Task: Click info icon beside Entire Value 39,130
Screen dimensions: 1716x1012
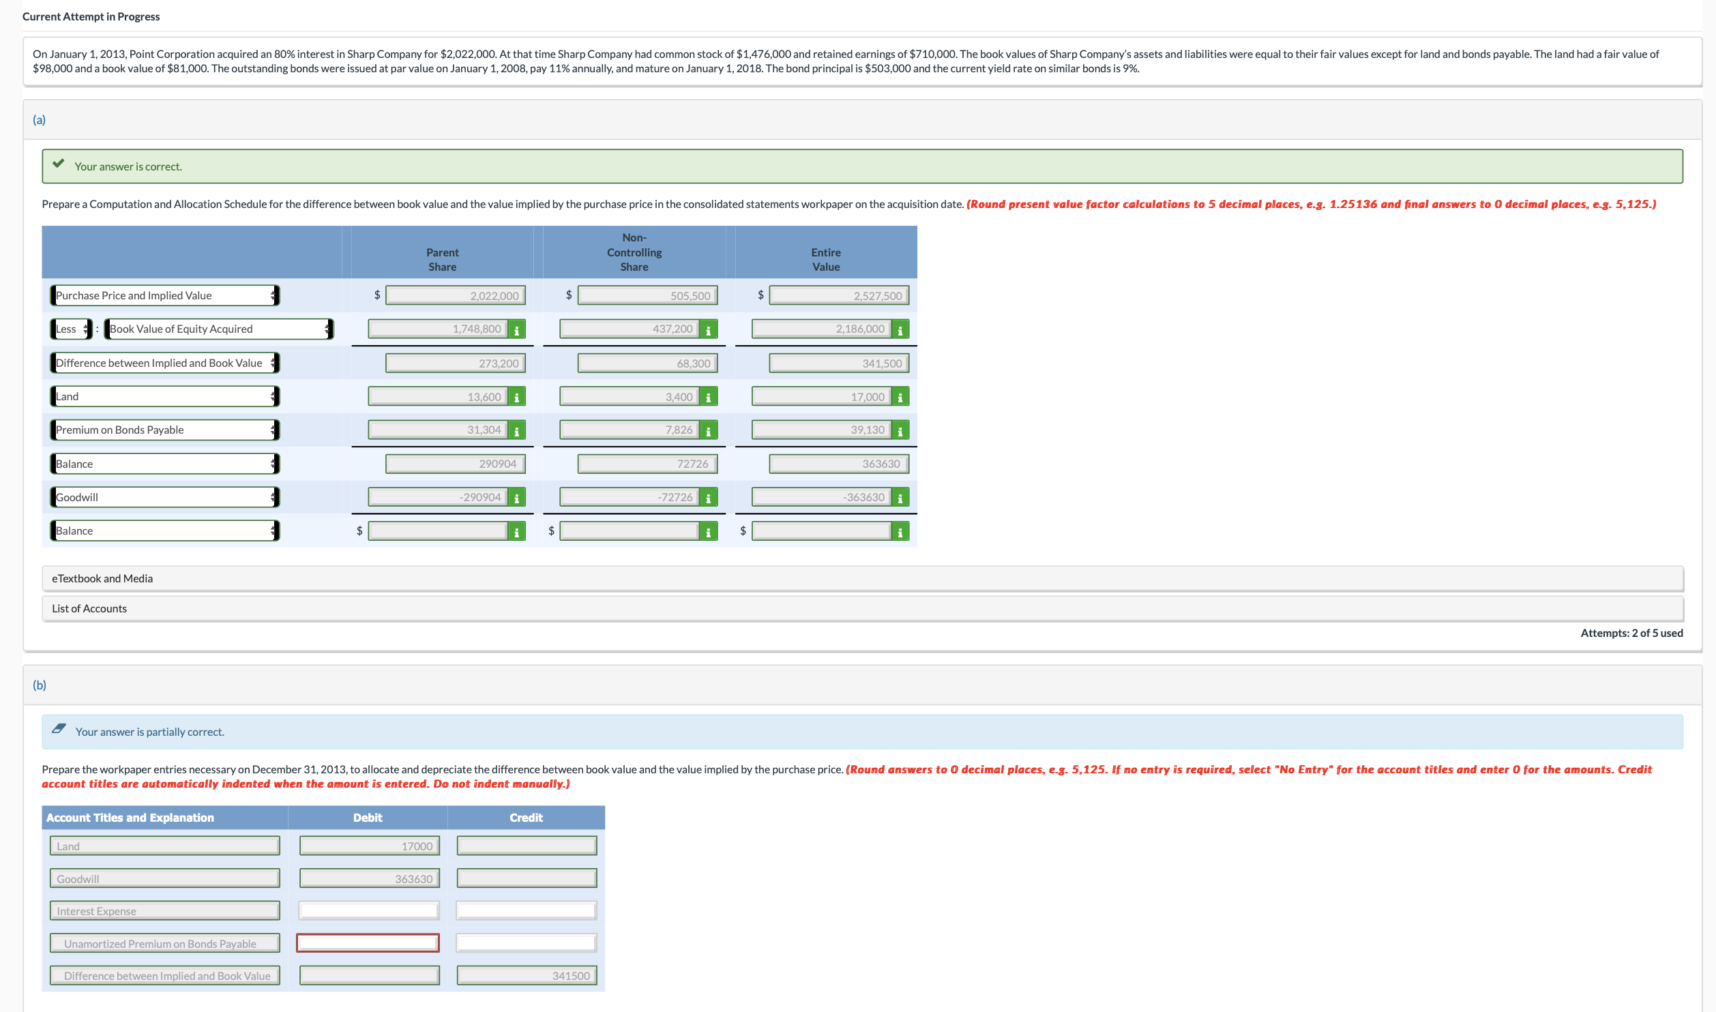Action: (900, 431)
